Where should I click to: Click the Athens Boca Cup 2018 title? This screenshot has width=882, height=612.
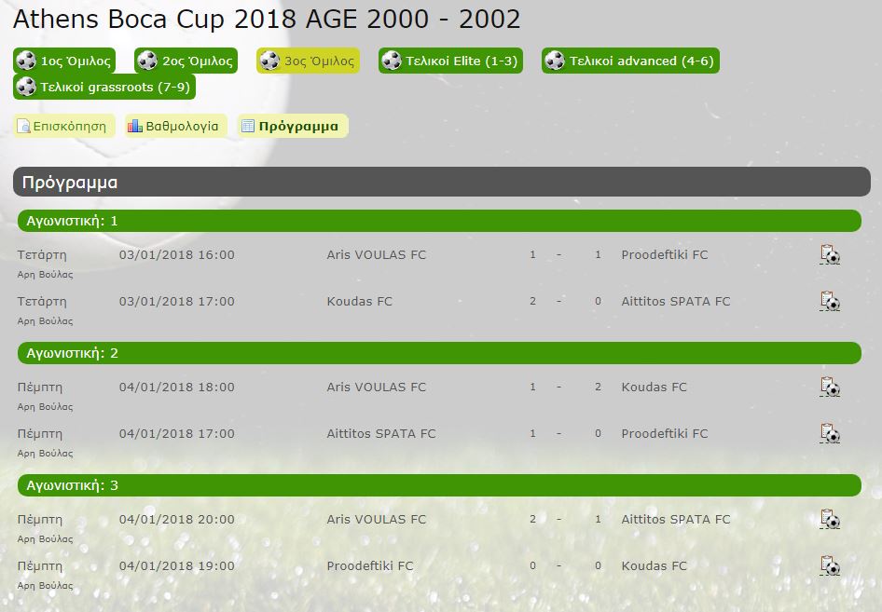click(x=267, y=19)
